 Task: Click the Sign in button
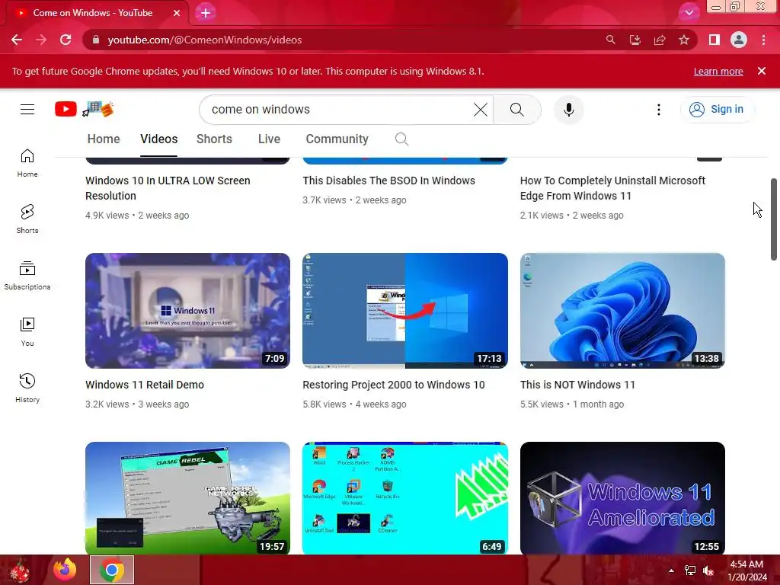(x=717, y=110)
